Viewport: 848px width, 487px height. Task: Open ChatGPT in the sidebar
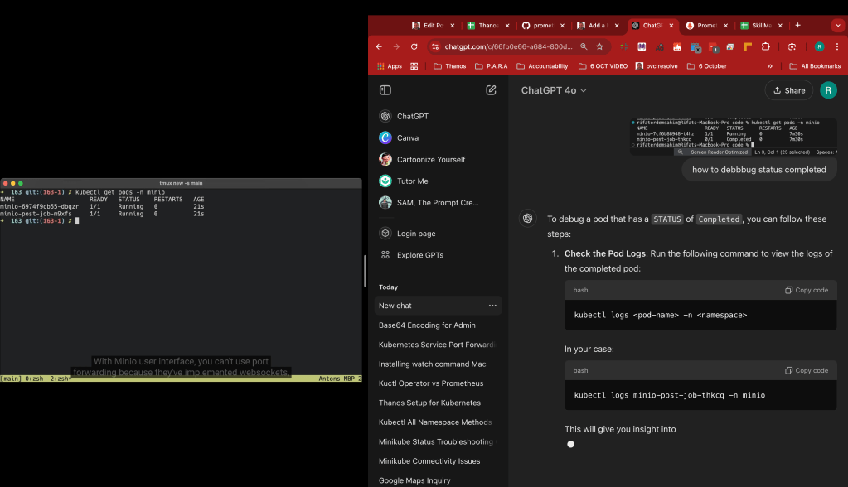438,116
